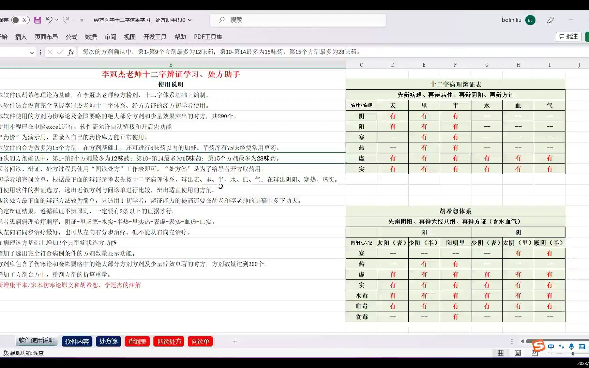The image size is (589, 368).
Task: Click the Sogou input S logo
Action: (539, 346)
